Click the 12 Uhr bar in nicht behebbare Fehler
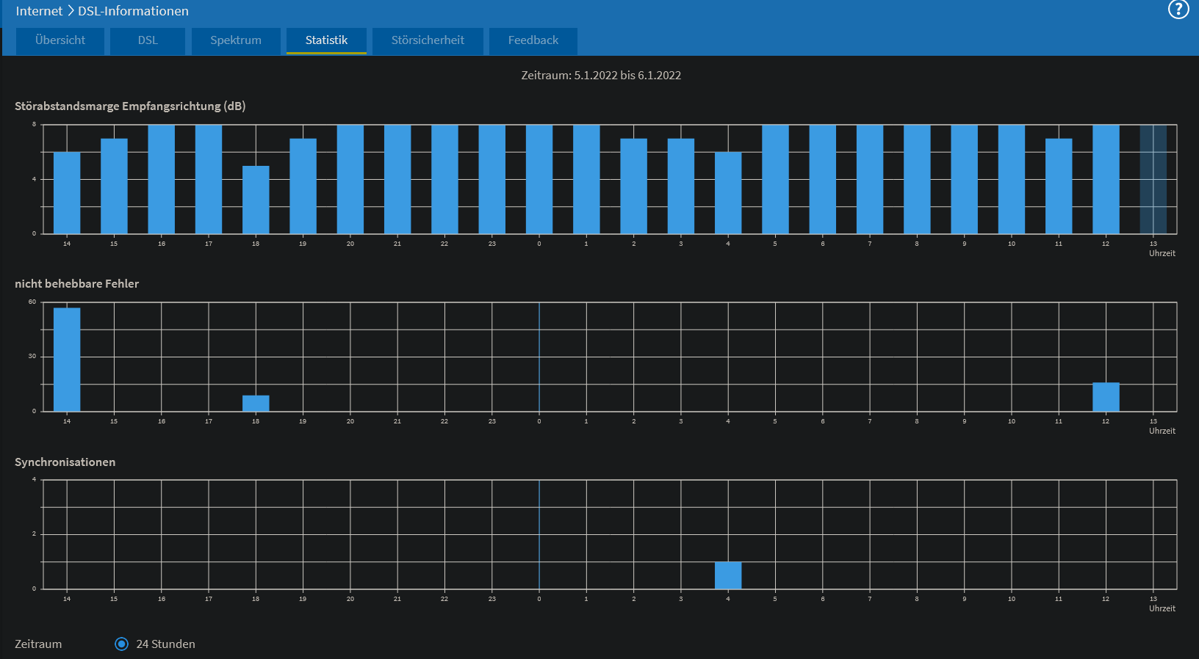 click(x=1106, y=397)
